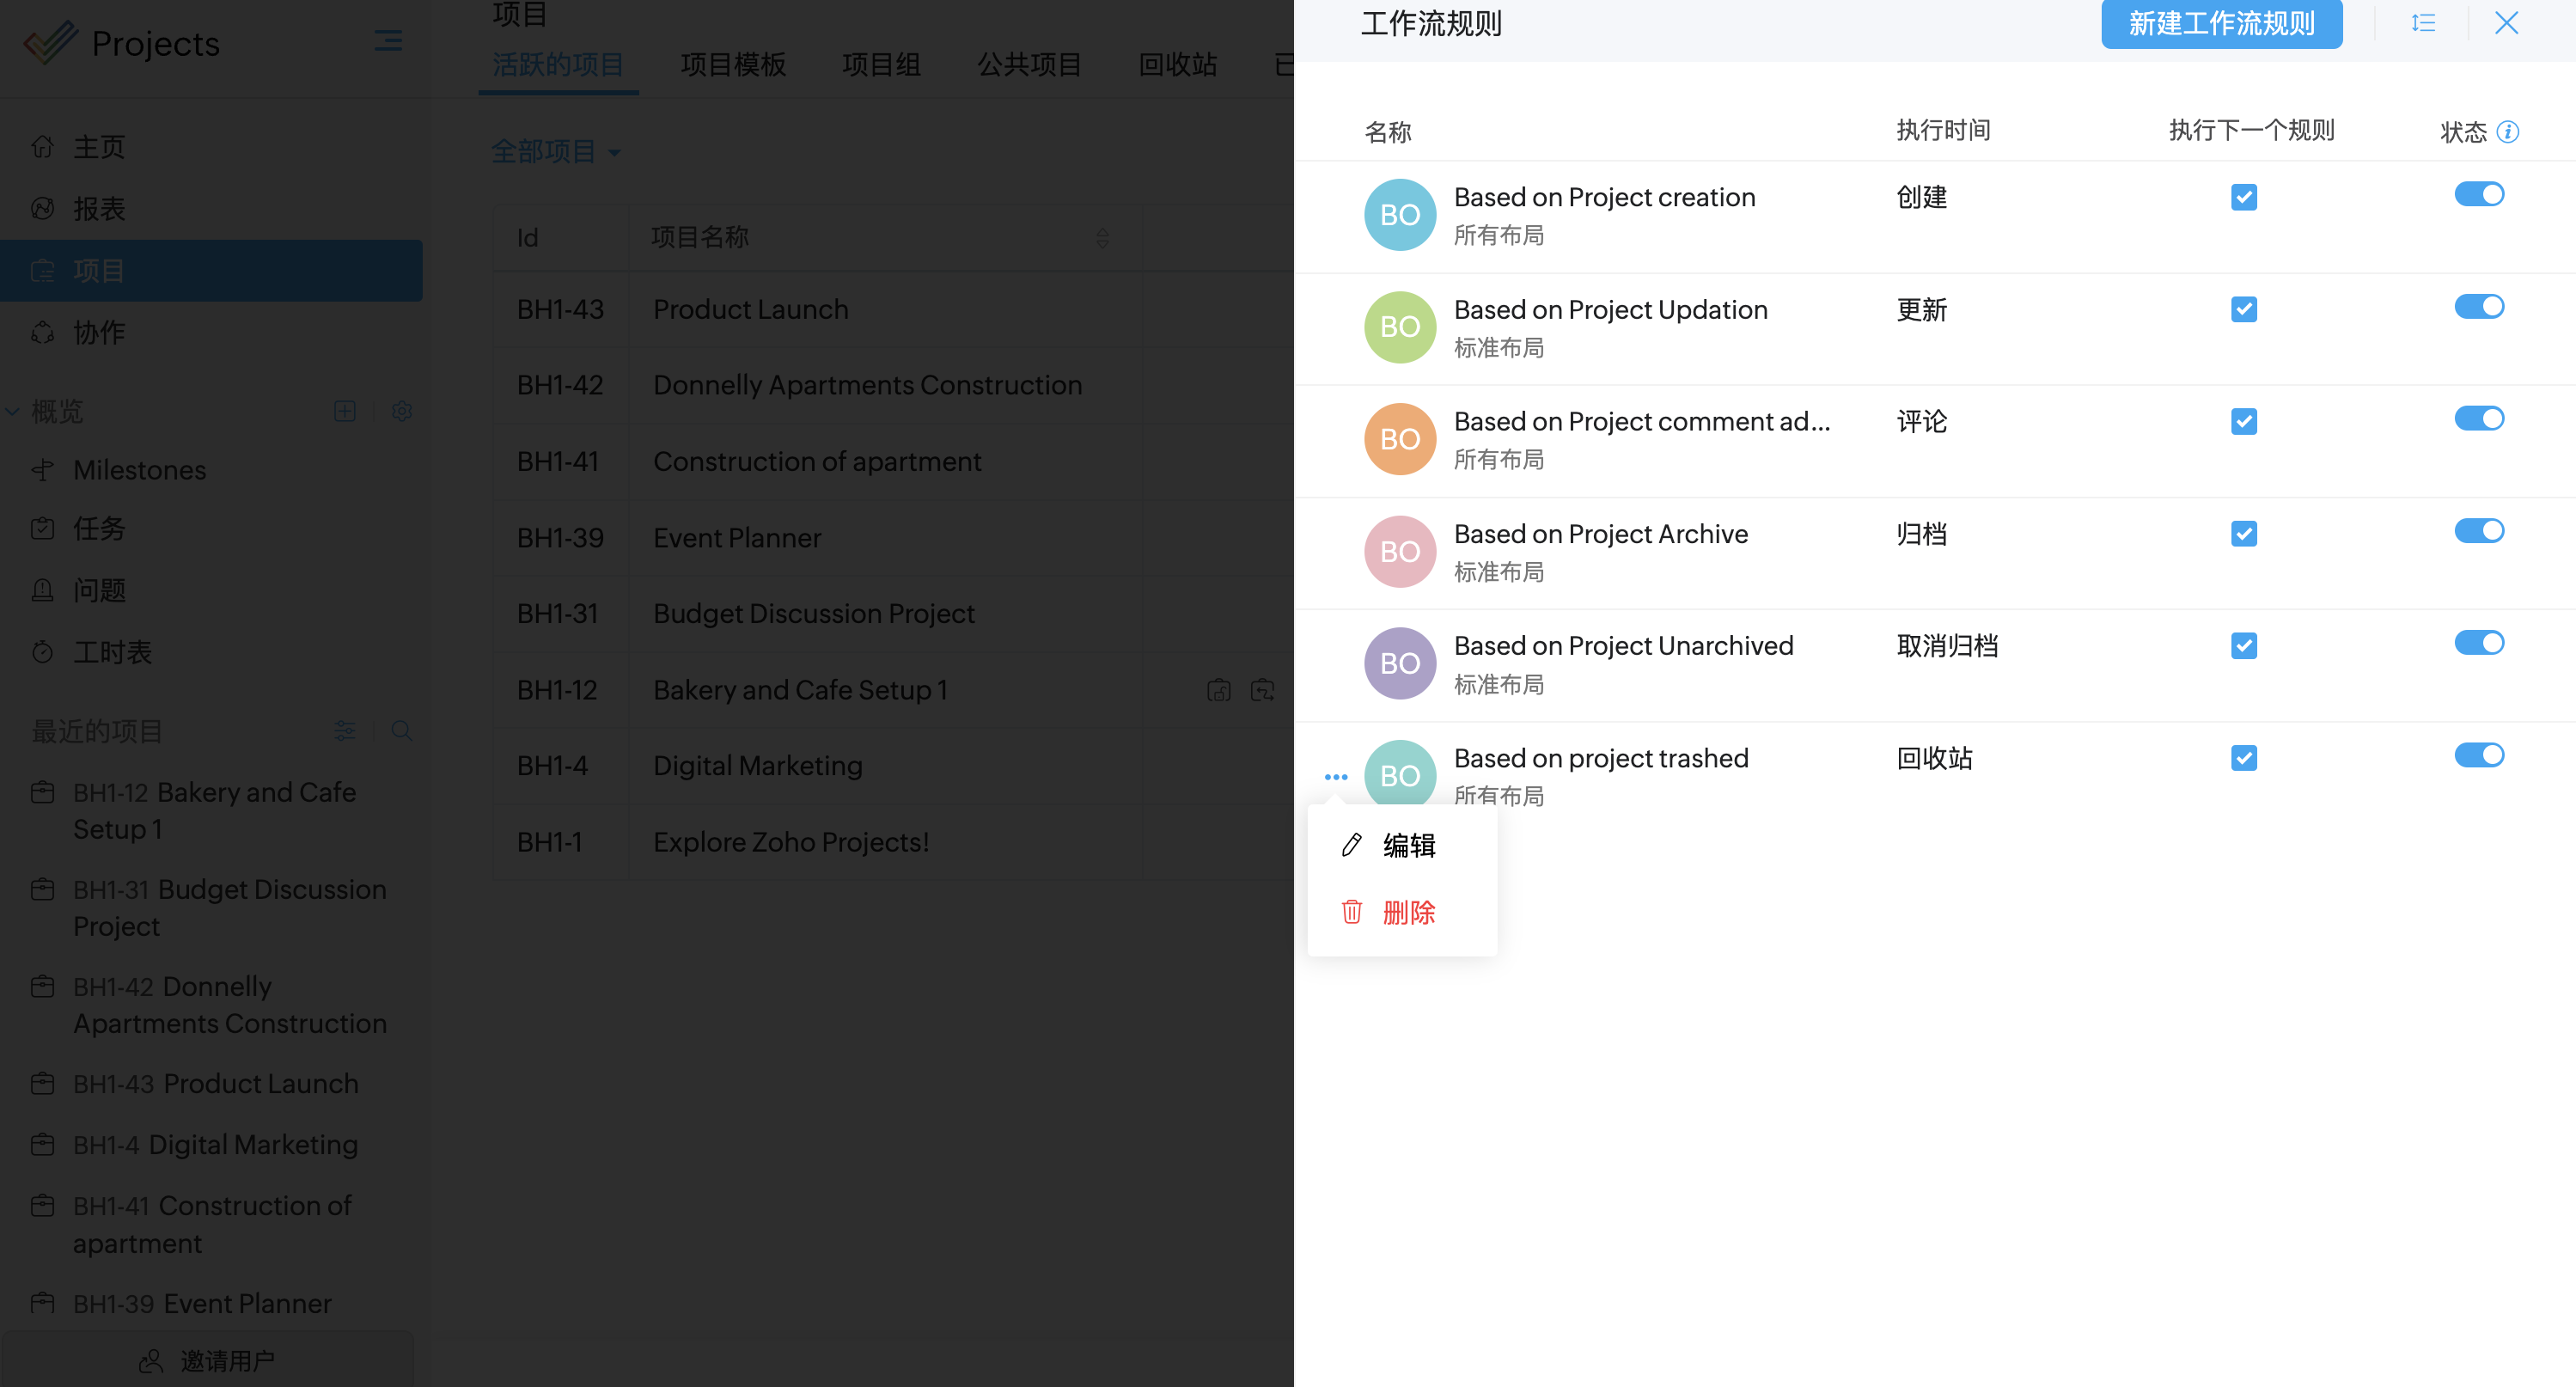Click the 新建工作流规则 button

pos(2221,23)
